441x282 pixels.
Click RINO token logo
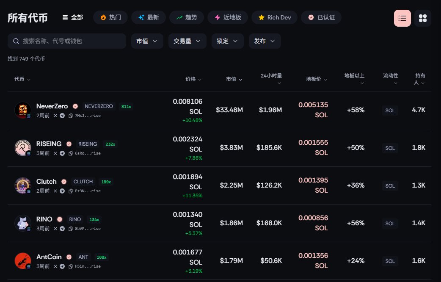click(23, 223)
